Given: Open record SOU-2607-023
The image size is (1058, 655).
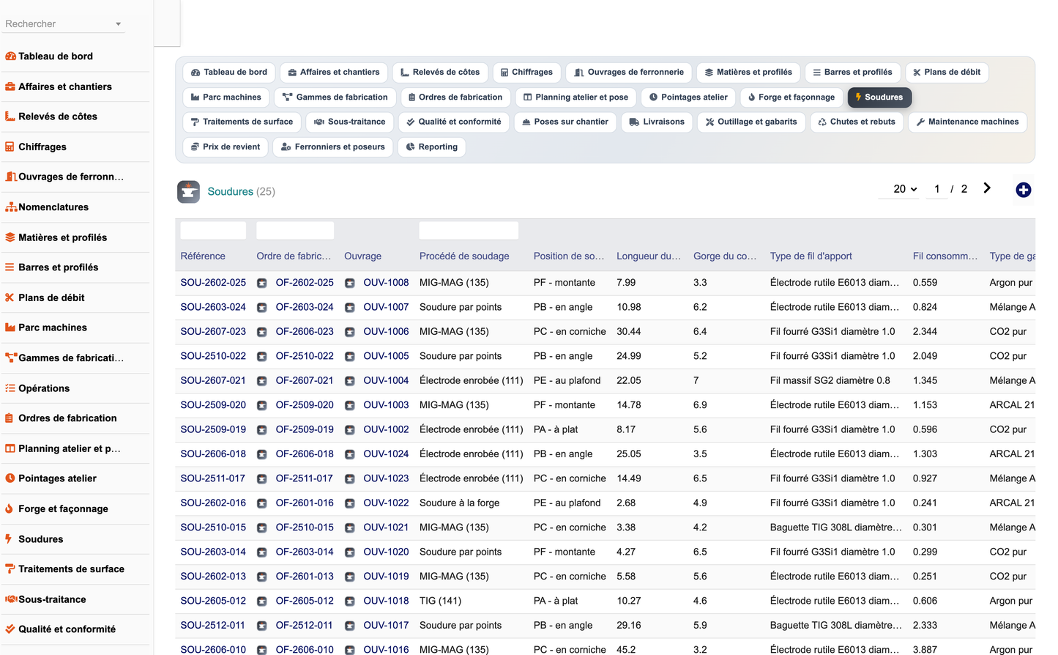Looking at the screenshot, I should (x=213, y=332).
